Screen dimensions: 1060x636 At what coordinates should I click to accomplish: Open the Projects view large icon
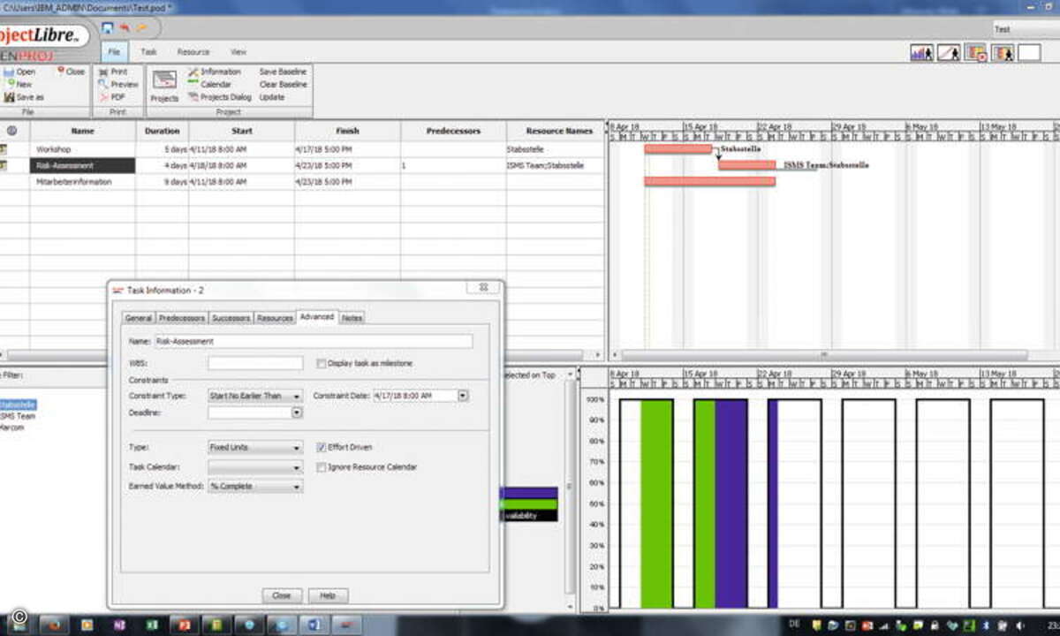pos(164,85)
